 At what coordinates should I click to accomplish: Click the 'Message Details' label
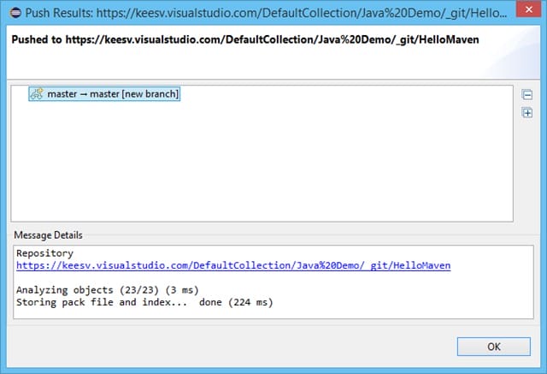[48, 235]
